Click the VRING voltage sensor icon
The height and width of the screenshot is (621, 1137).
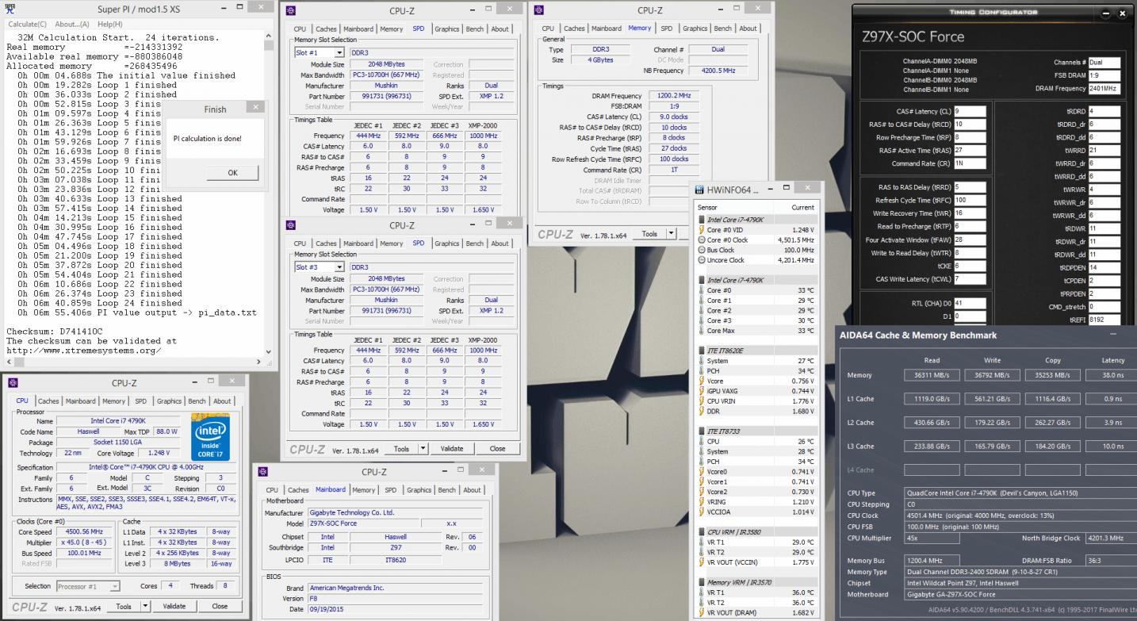coord(702,502)
